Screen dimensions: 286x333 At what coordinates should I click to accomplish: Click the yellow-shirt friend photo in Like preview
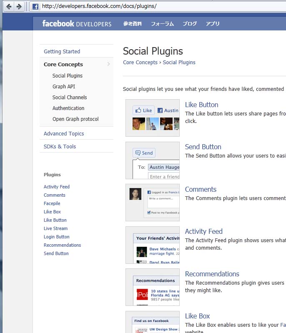[139, 124]
